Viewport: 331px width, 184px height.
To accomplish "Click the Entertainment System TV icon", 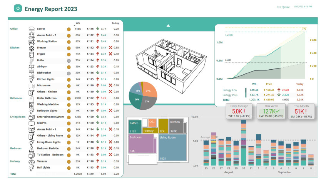I will coord(32,117).
